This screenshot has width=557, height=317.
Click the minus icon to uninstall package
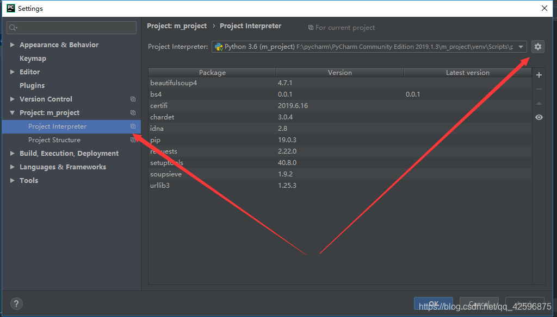tap(539, 89)
